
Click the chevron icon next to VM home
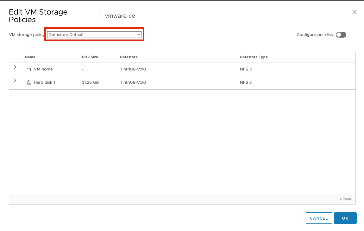[x=15, y=67]
